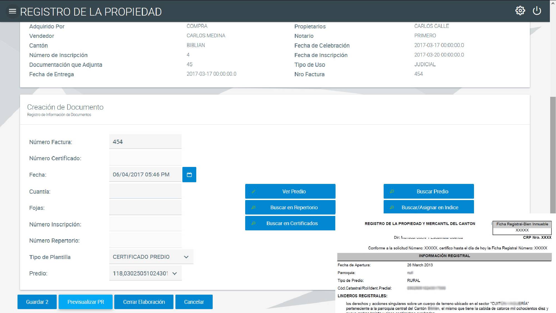Click the power logout icon
This screenshot has height=313, width=556.
[x=537, y=11]
